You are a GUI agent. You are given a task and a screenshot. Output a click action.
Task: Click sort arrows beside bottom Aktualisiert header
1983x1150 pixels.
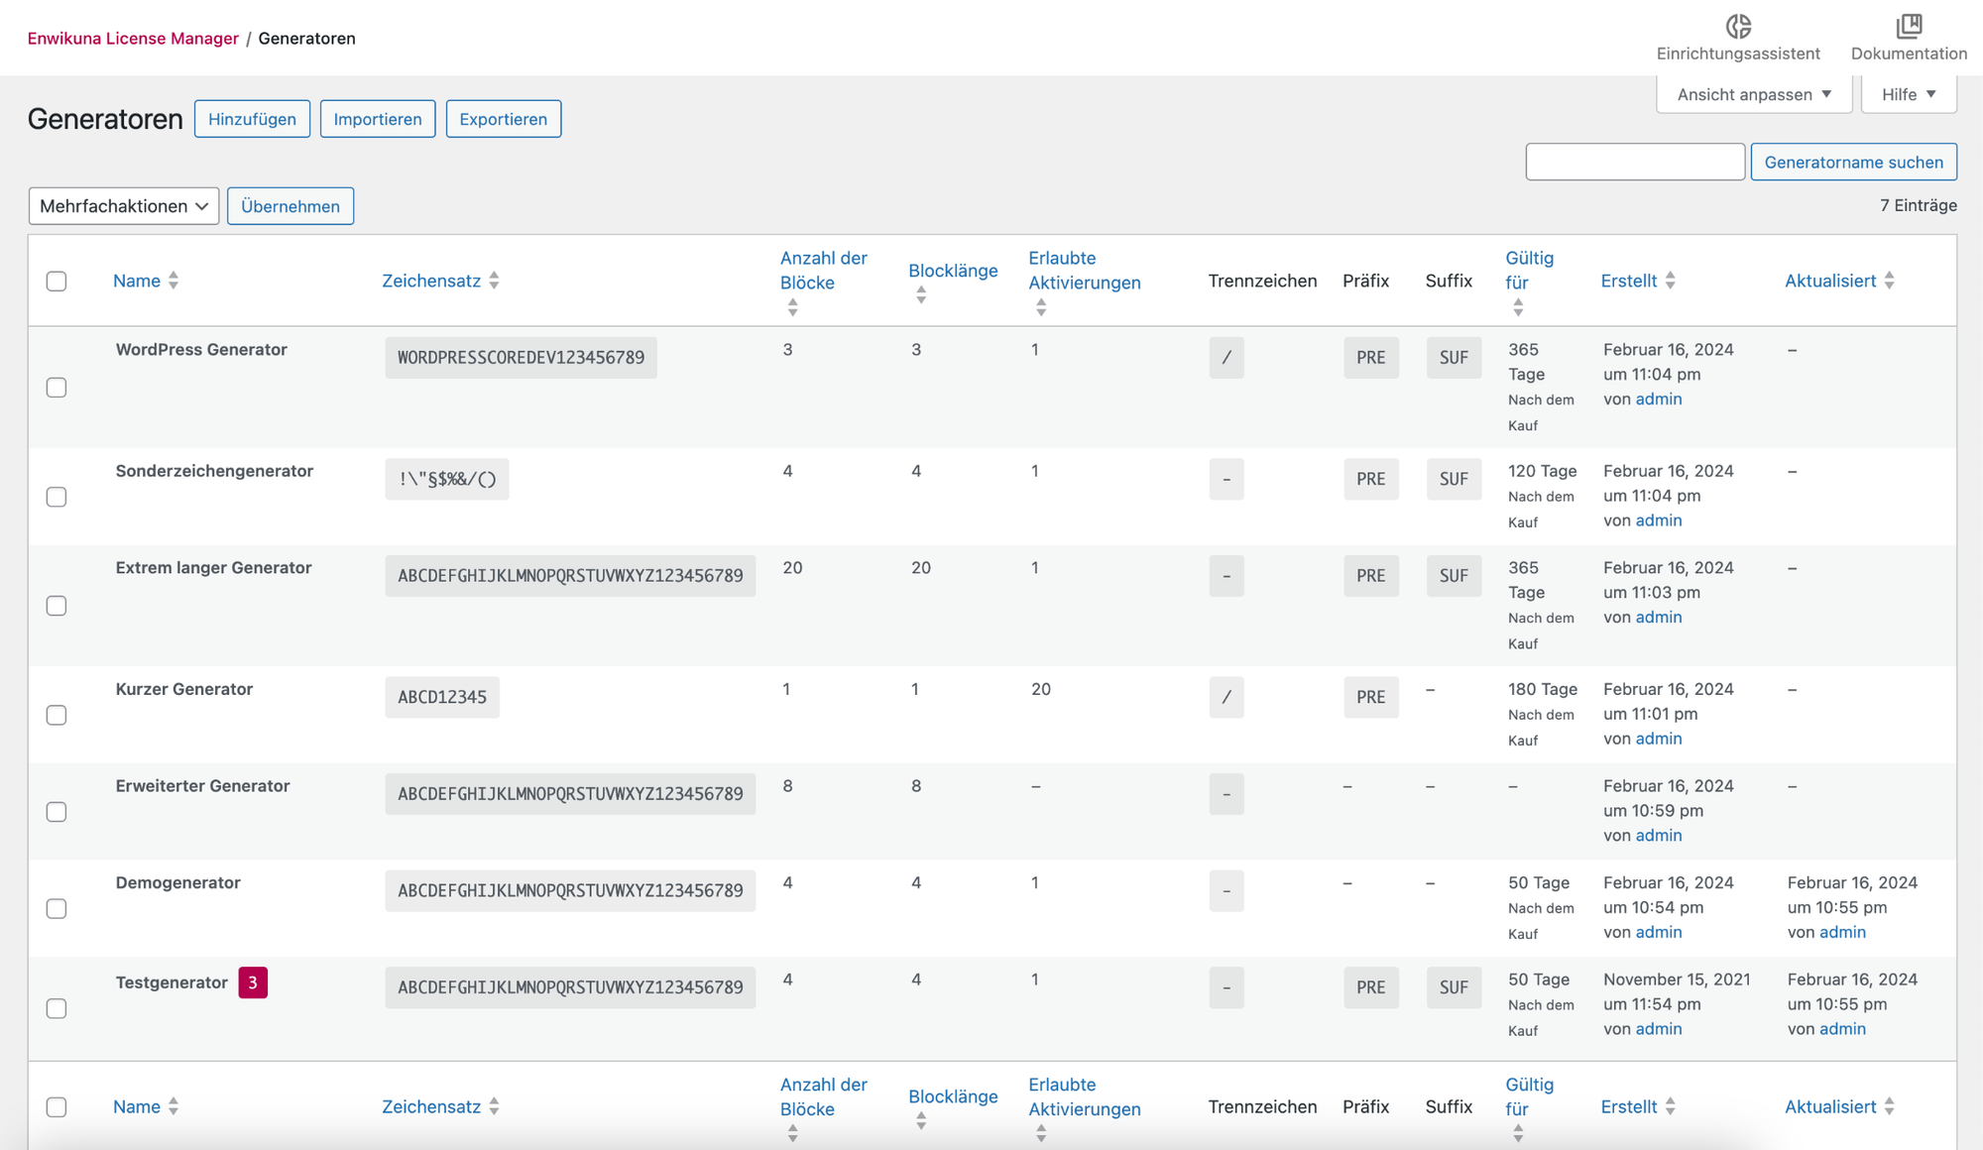1890,1106
